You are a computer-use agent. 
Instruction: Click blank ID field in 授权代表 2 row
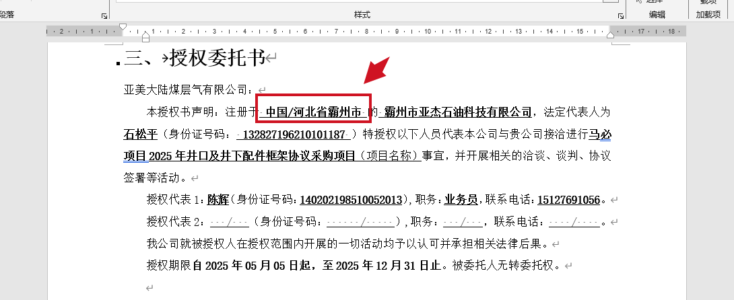[x=360, y=222]
